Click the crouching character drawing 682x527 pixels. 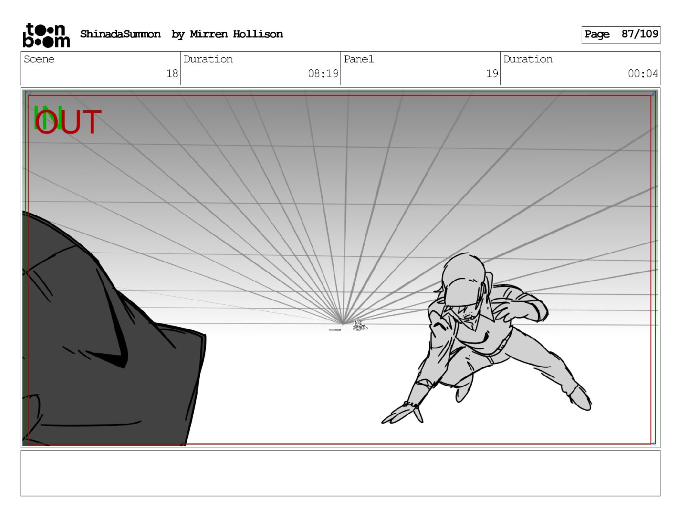487,339
